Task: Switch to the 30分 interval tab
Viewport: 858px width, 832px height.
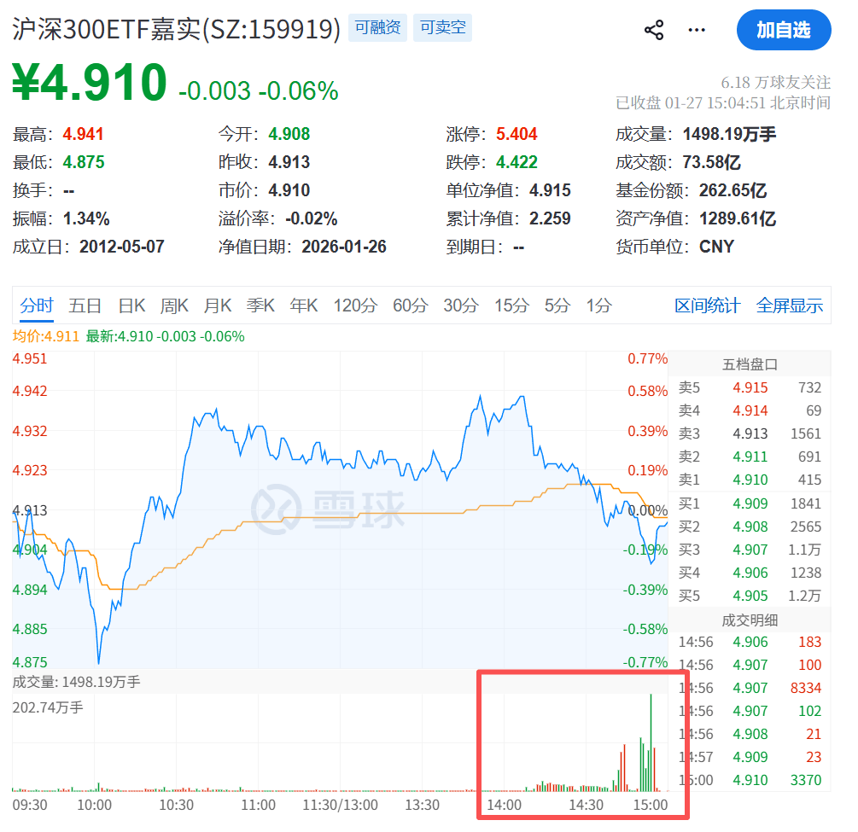Action: [x=461, y=305]
